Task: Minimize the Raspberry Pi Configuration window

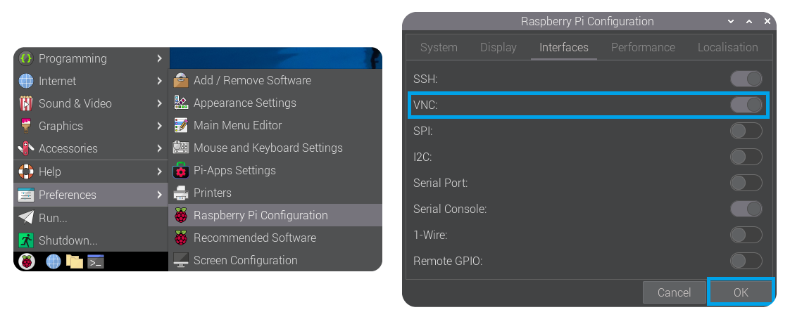Action: coord(731,22)
